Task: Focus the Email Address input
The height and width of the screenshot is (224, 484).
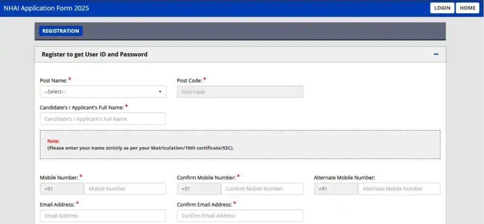Action: (103, 216)
